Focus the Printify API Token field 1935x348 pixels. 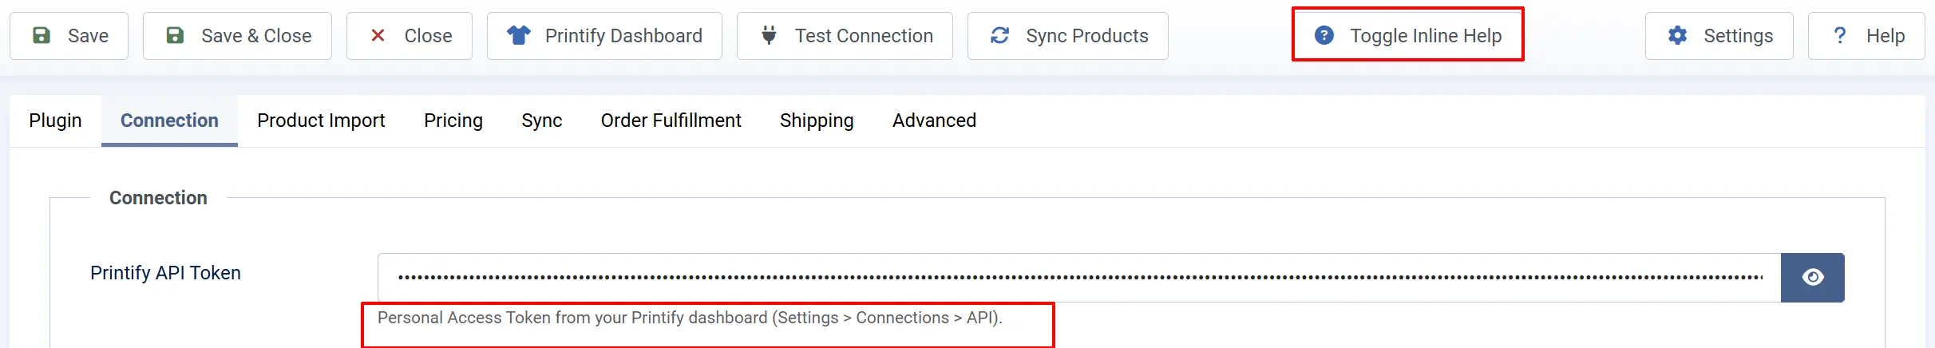click(1079, 278)
